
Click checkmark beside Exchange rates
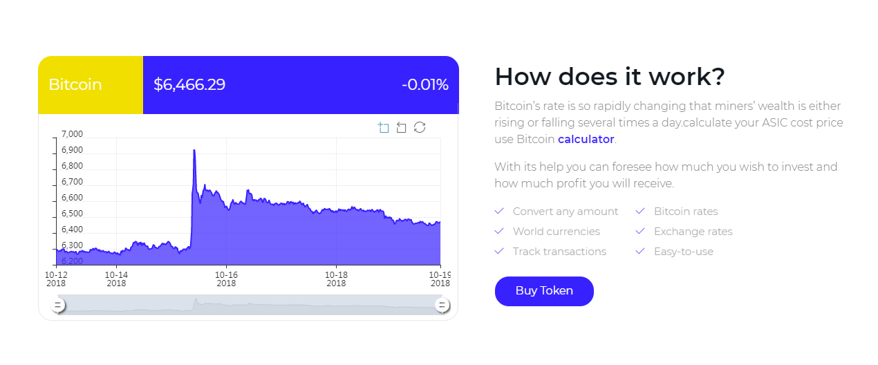(x=640, y=231)
